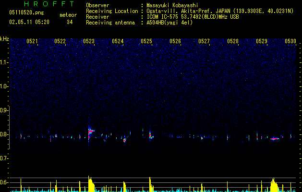Click the 0528 time marker
Image resolution: width=302 pixels, height=192 pixels.
(233, 41)
